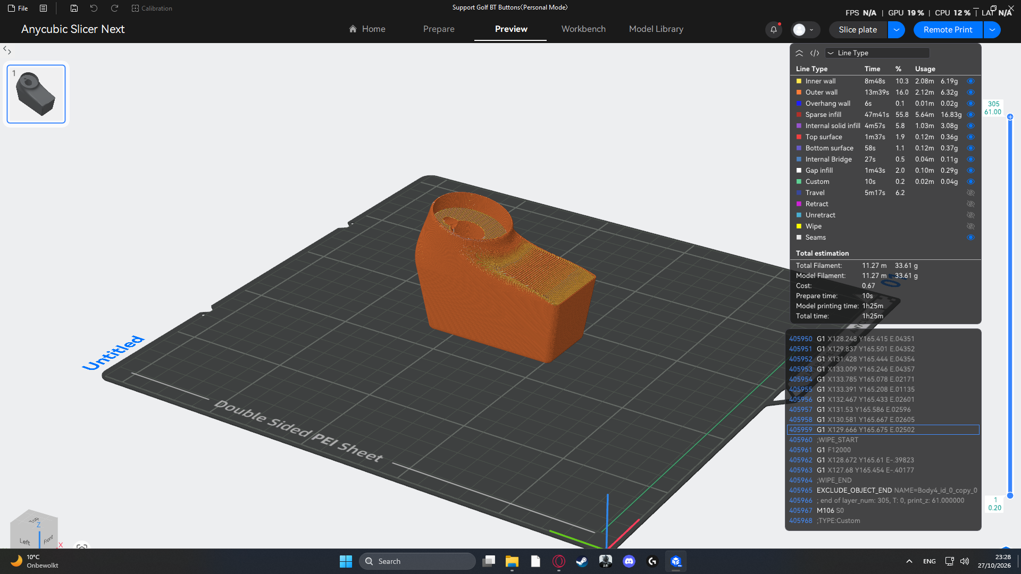Expand Slice plate dropdown arrow
Screen dimensions: 1021x574
(897, 30)
